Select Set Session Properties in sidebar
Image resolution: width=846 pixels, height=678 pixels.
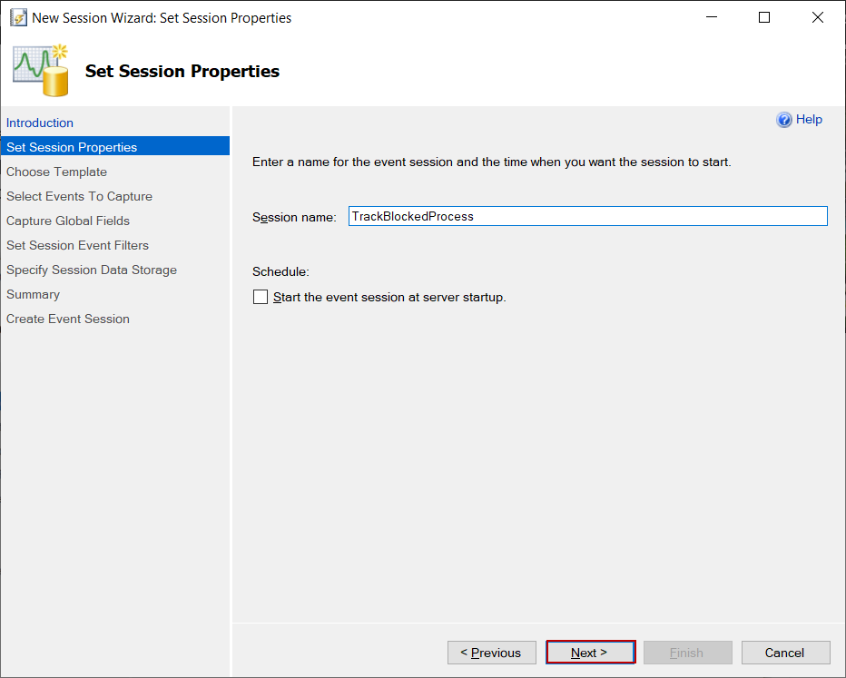pyautogui.click(x=72, y=147)
